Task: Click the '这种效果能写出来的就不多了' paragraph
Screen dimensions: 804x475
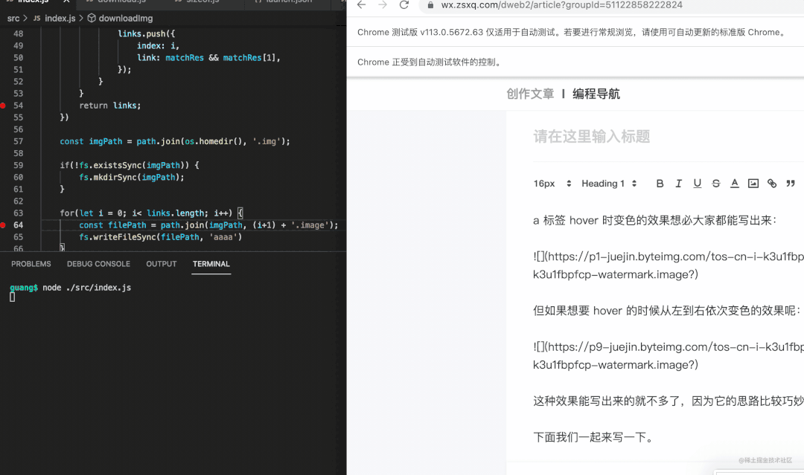Action: tap(668, 401)
